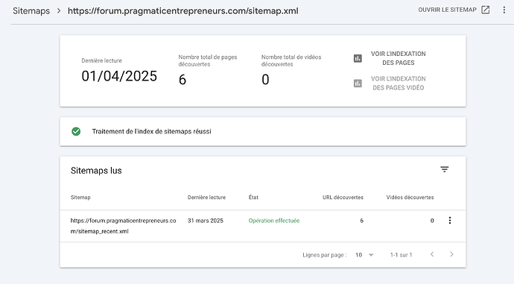514x284 pixels.
Task: Click the breadcrumb chevron separator
Action: [x=59, y=11]
